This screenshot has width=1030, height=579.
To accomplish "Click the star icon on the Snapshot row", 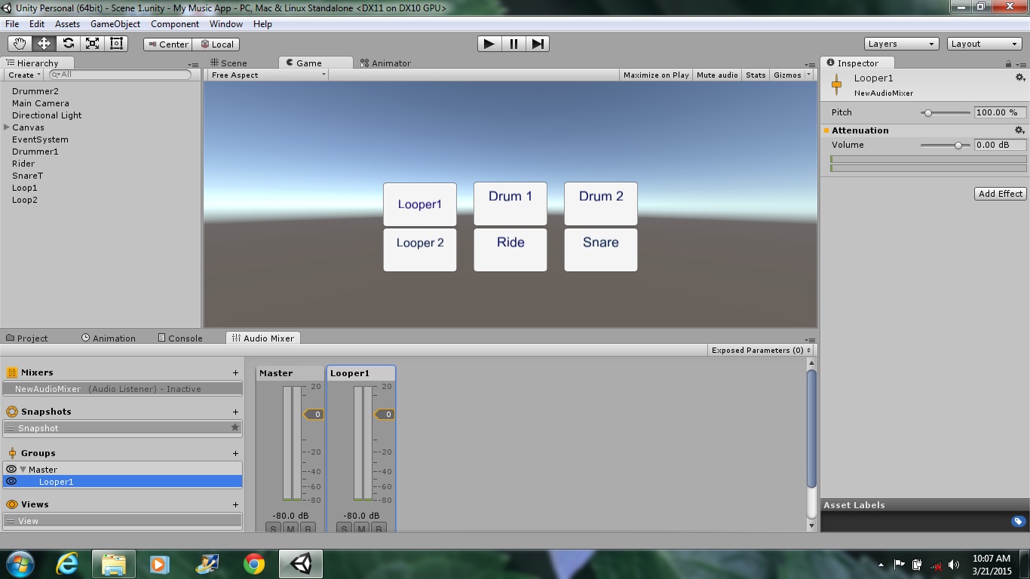I will pyautogui.click(x=235, y=427).
